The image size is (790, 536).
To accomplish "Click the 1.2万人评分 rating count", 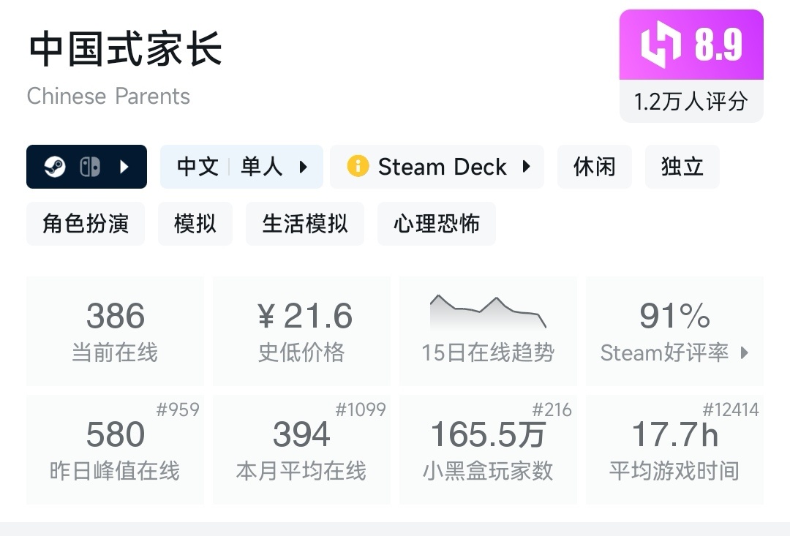I will tap(691, 102).
